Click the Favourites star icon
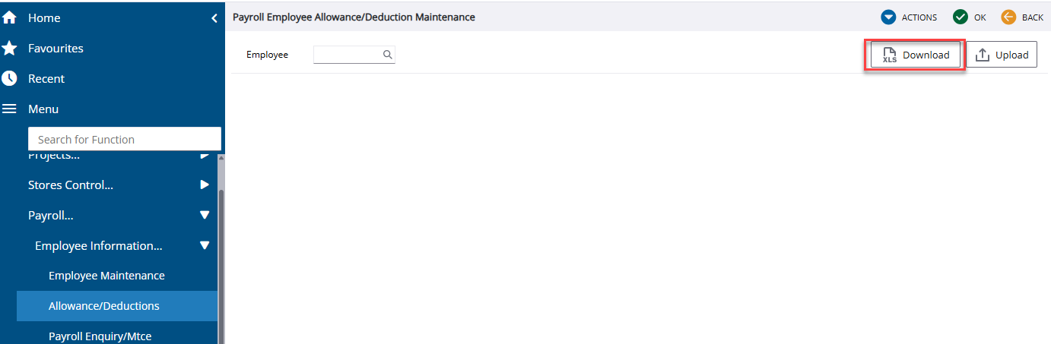This screenshot has height=344, width=1051. [x=9, y=49]
